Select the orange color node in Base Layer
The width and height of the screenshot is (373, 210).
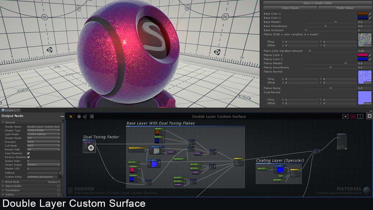point(159,131)
